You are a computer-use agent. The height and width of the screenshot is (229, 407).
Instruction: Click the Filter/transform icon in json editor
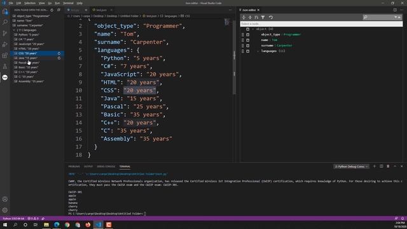[x=263, y=17]
